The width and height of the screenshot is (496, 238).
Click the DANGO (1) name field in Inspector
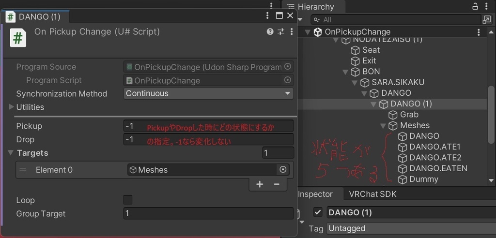411,212
